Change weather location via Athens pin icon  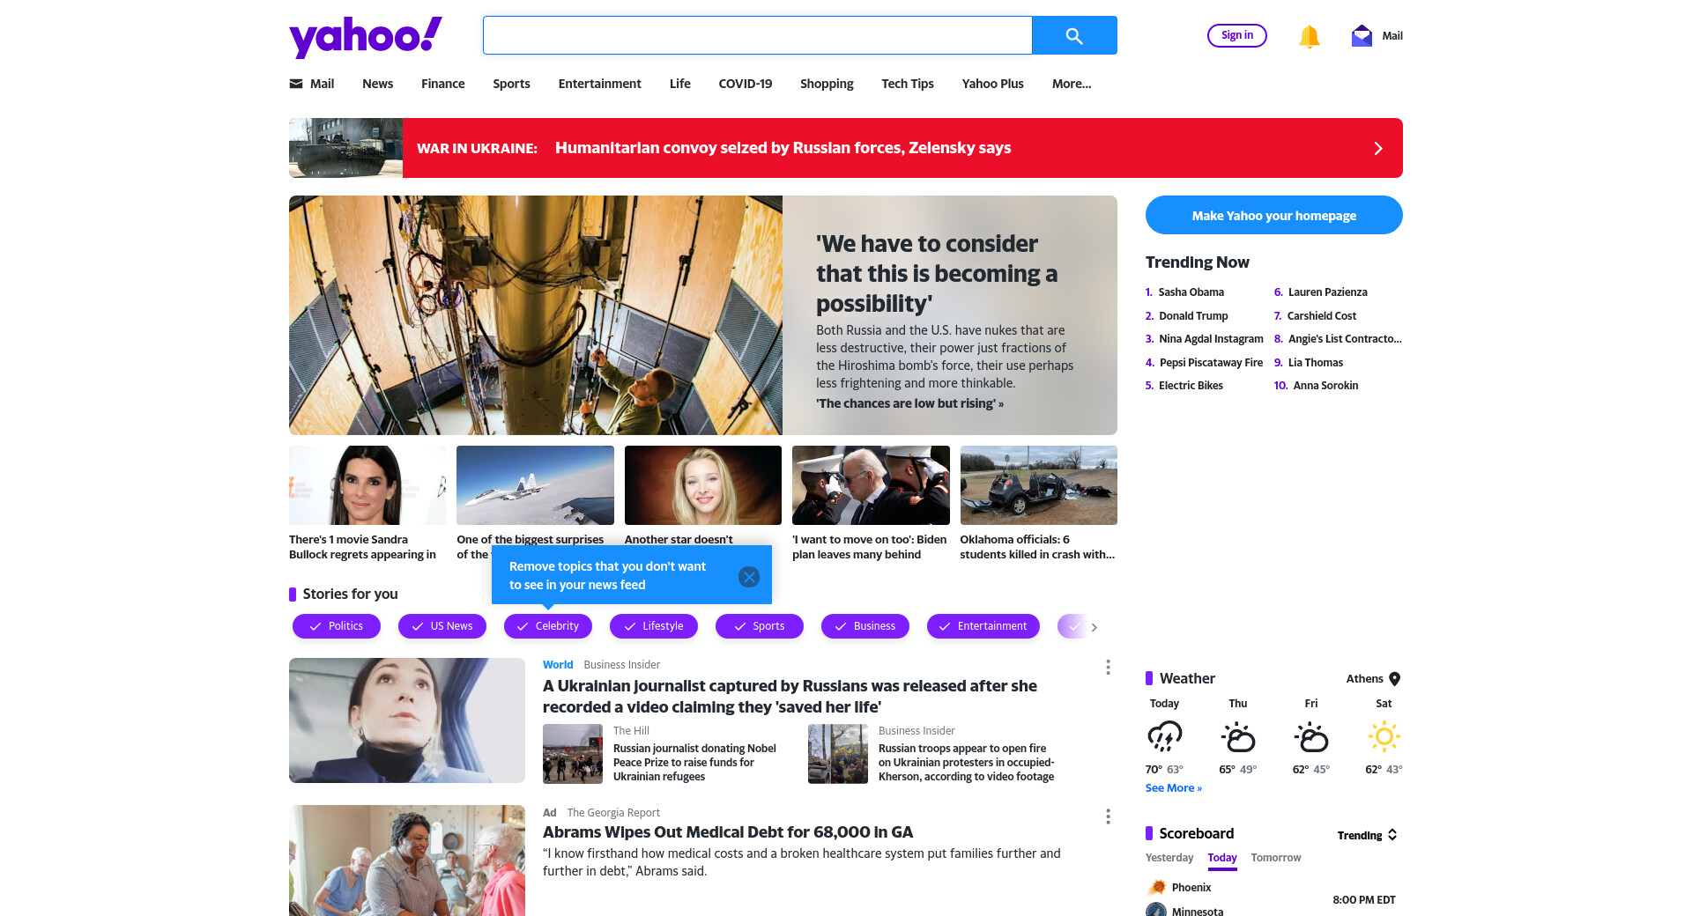tap(1394, 679)
